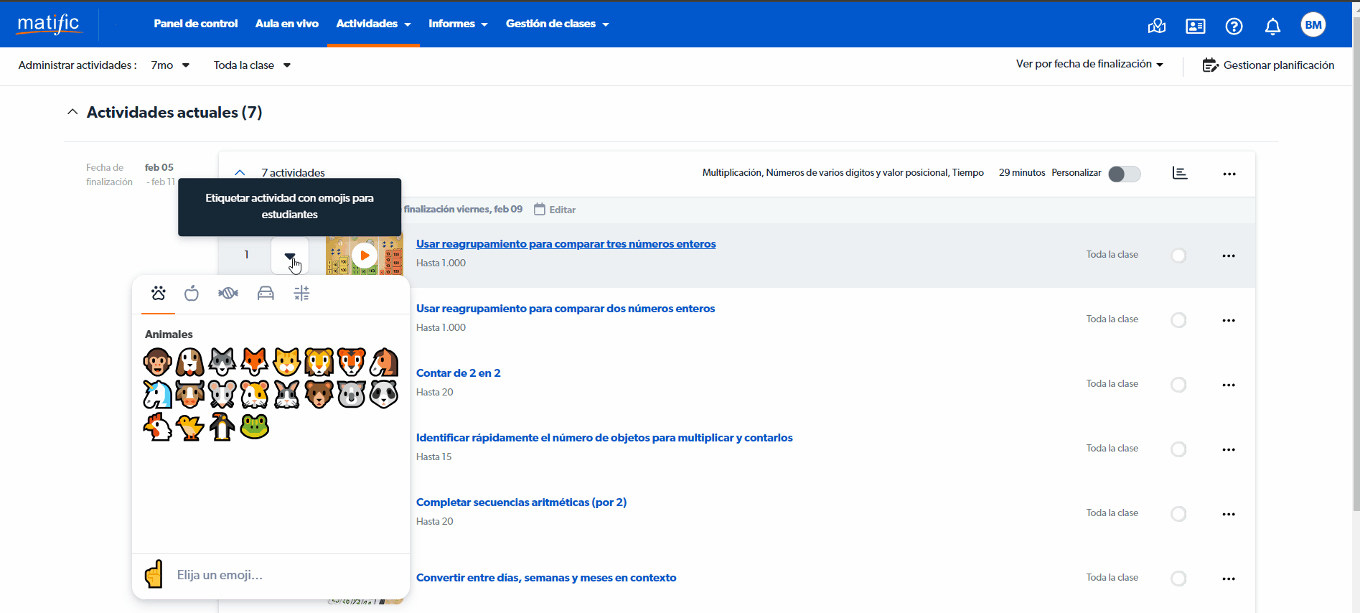Image resolution: width=1360 pixels, height=613 pixels.
Task: Open 'Usar reagrupamiento para comparar tres números enteros'
Action: [566, 244]
